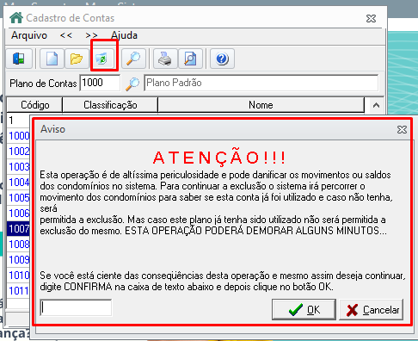Click the magnifying glass search icon in the toolbar
This screenshot has height=341, width=418.
(x=133, y=59)
